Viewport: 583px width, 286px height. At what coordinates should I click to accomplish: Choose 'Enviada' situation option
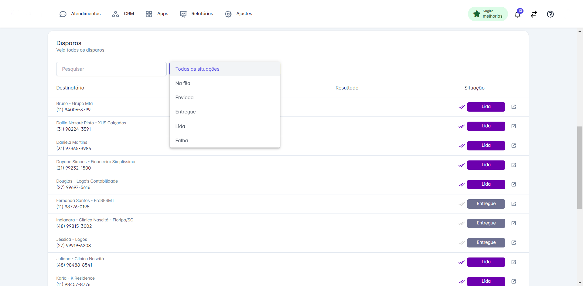(184, 98)
